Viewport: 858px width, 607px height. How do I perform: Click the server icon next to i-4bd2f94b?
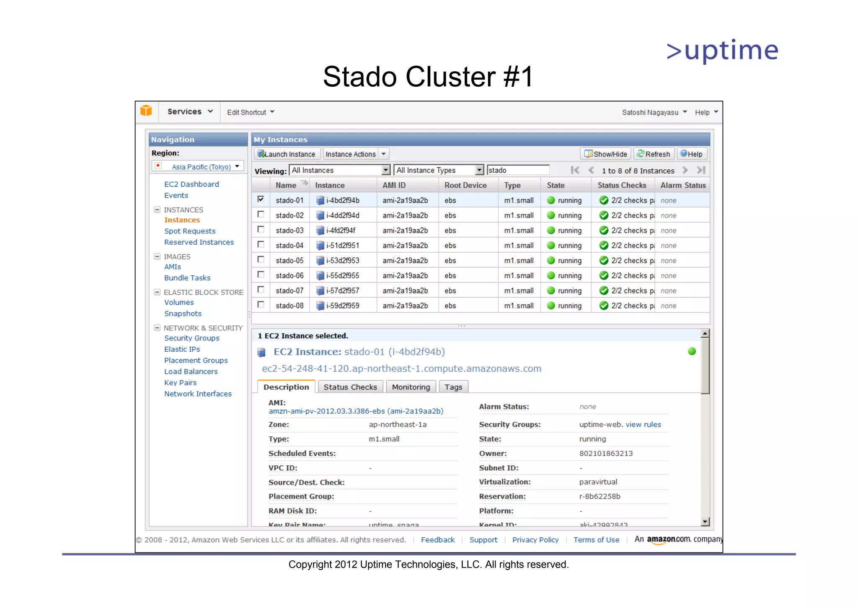click(320, 200)
